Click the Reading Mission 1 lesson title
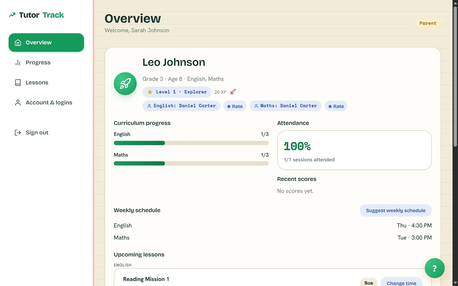This screenshot has width=458, height=286. coord(146,279)
